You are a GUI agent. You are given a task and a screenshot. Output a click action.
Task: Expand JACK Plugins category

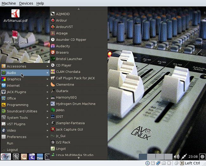25,92
